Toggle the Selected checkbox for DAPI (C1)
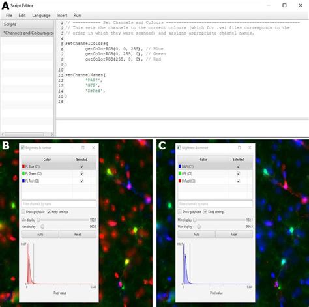The width and height of the screenshot is (309, 307). 239,166
